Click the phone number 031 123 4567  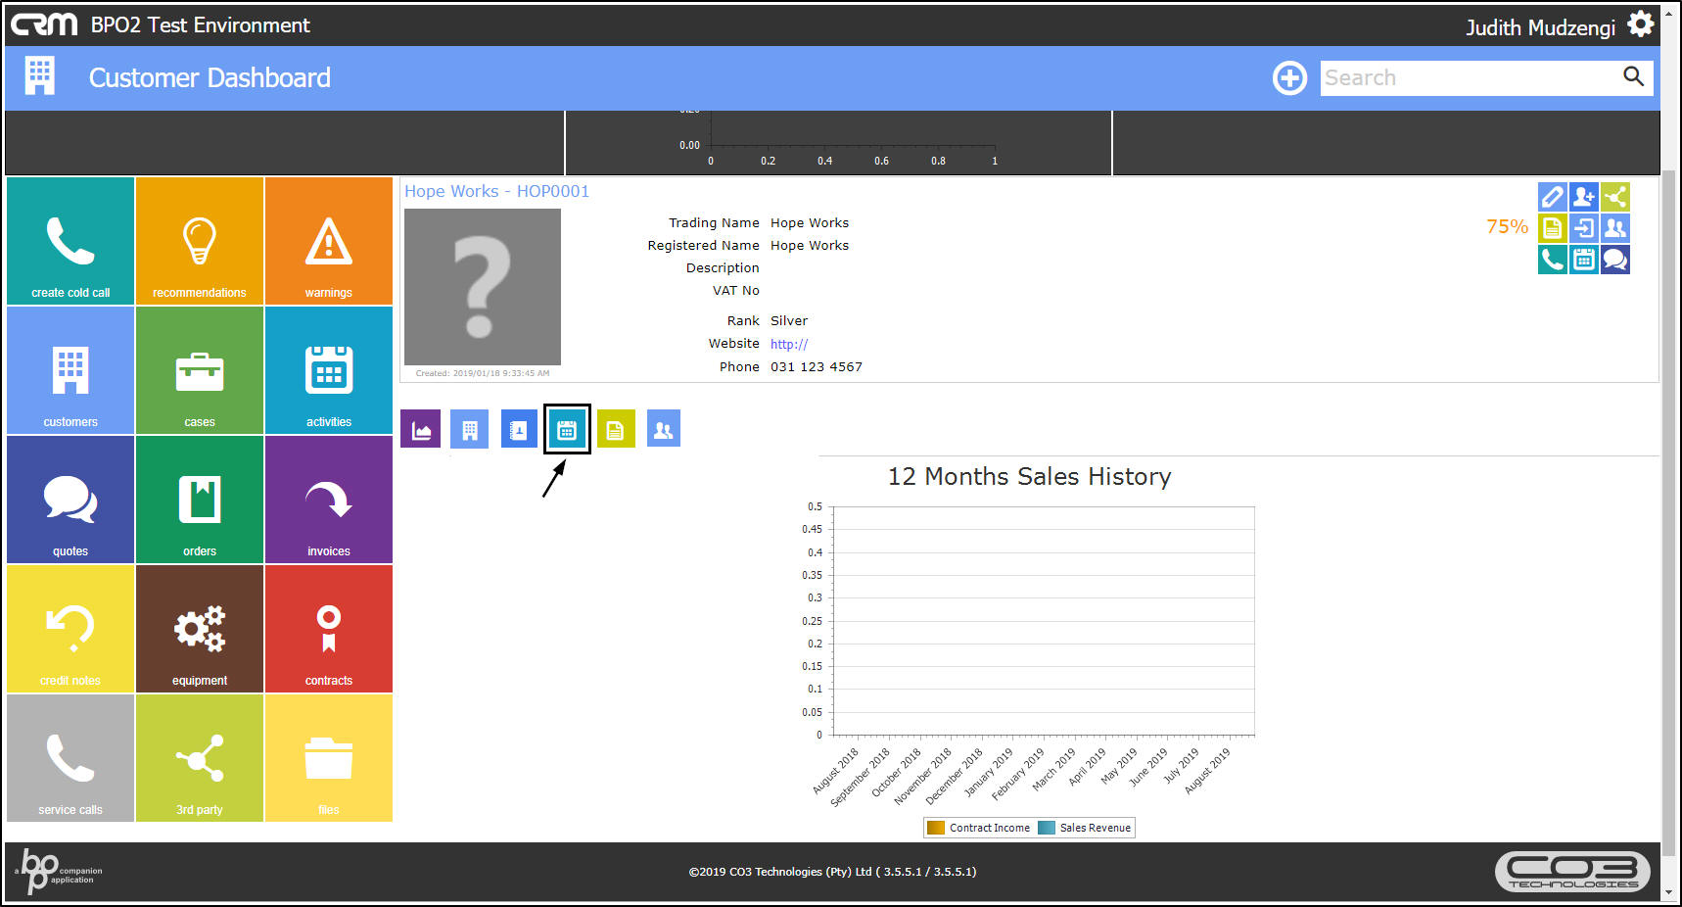point(817,366)
